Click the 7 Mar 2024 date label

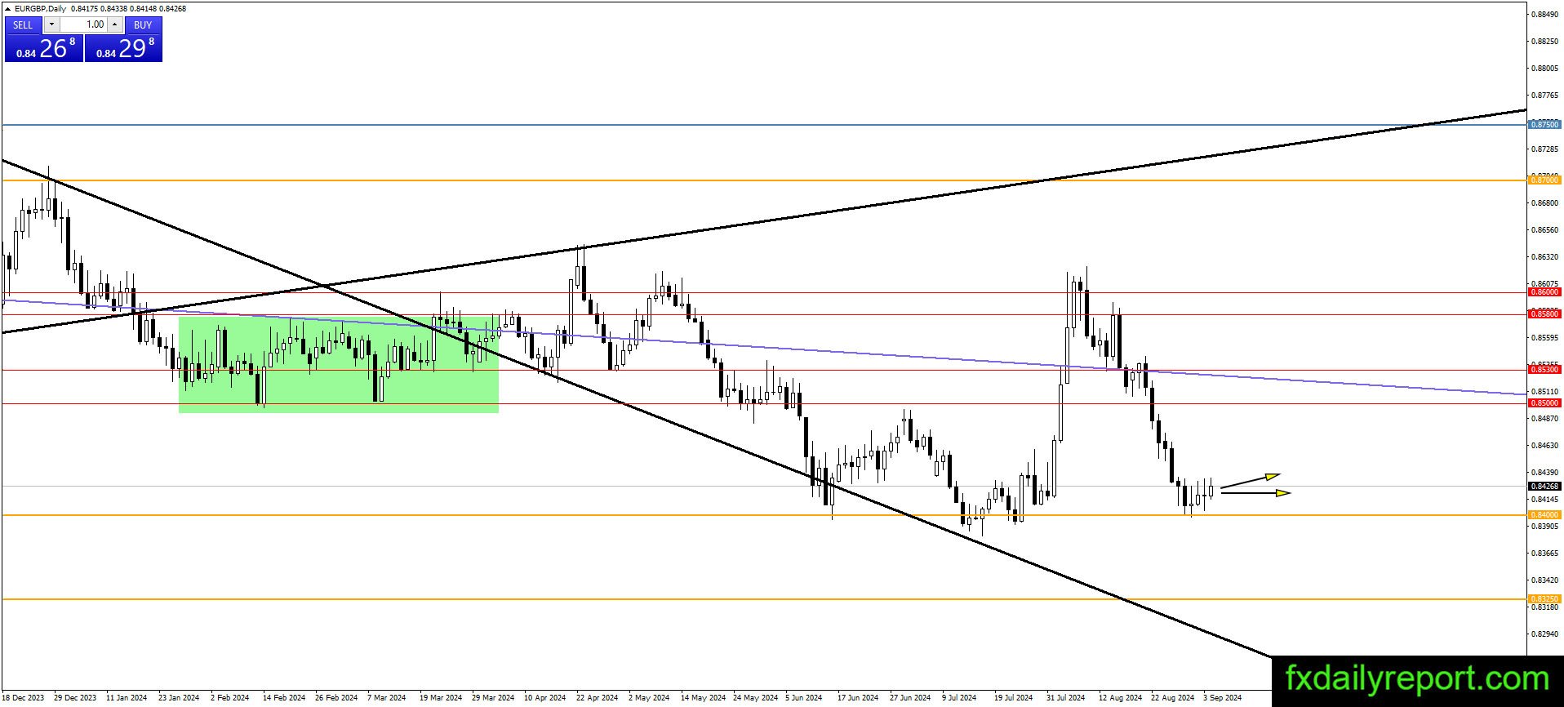point(387,698)
